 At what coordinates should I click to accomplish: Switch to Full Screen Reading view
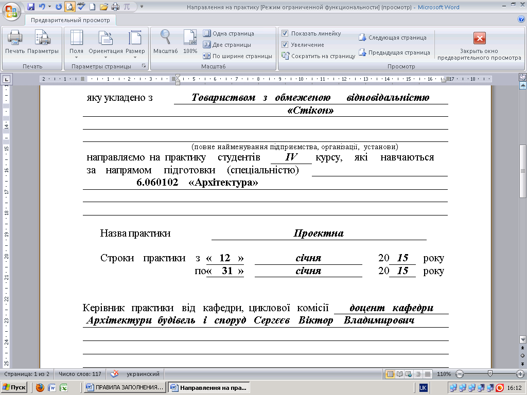coord(399,374)
